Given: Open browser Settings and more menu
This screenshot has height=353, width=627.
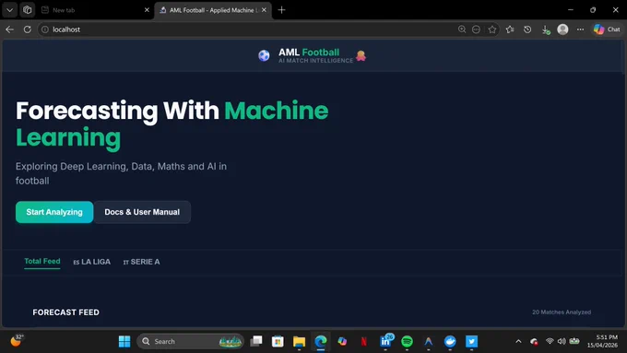Looking at the screenshot, I should [580, 29].
